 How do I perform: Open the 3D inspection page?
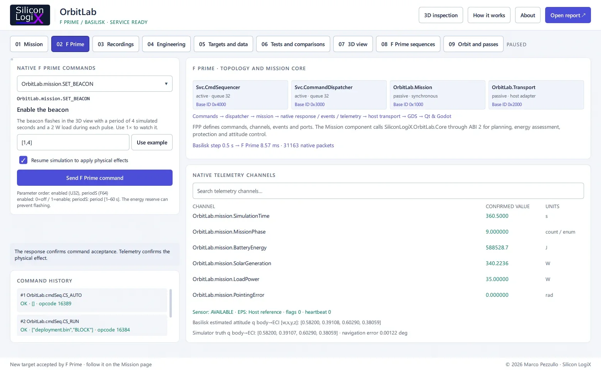coord(441,15)
